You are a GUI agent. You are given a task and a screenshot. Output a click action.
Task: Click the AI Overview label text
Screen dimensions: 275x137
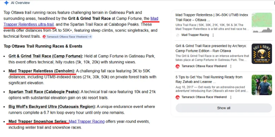(x=20, y=3)
